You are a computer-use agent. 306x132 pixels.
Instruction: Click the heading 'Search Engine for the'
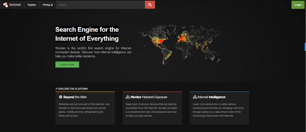(87, 29)
